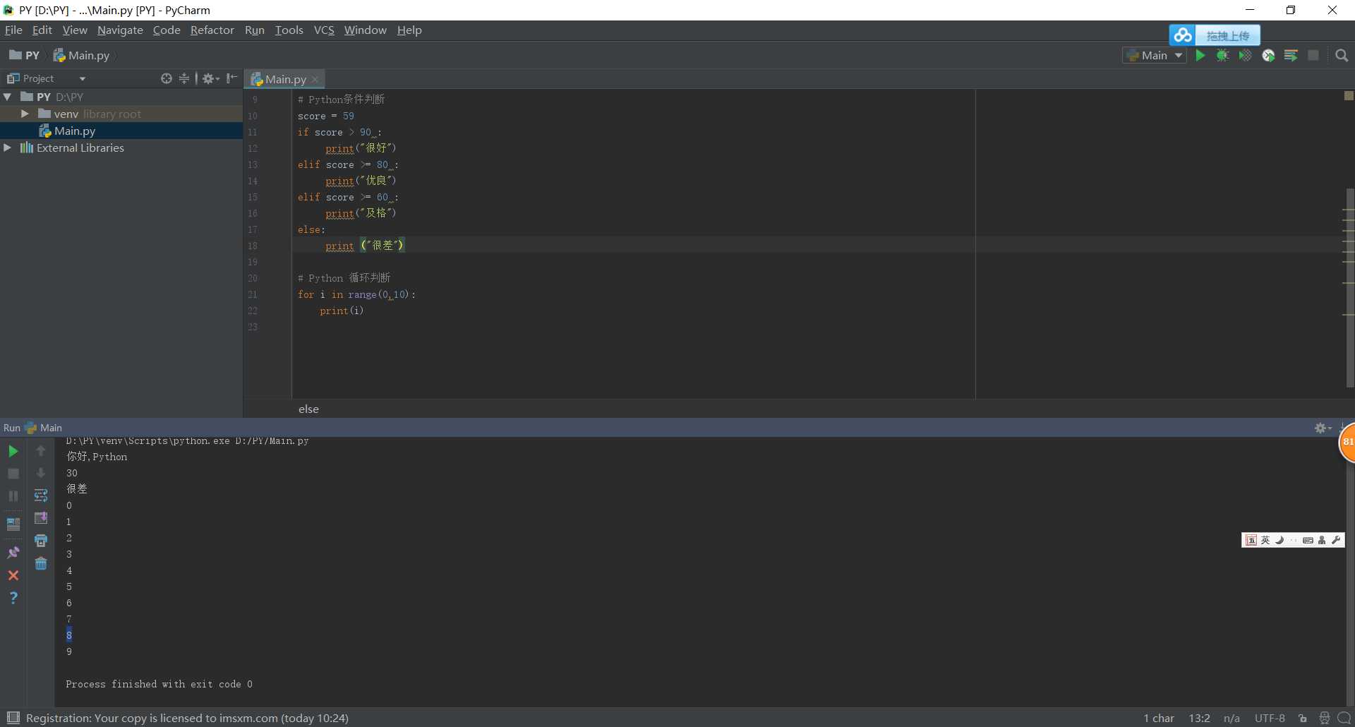Open the Navigate menu
The width and height of the screenshot is (1355, 727).
(120, 30)
